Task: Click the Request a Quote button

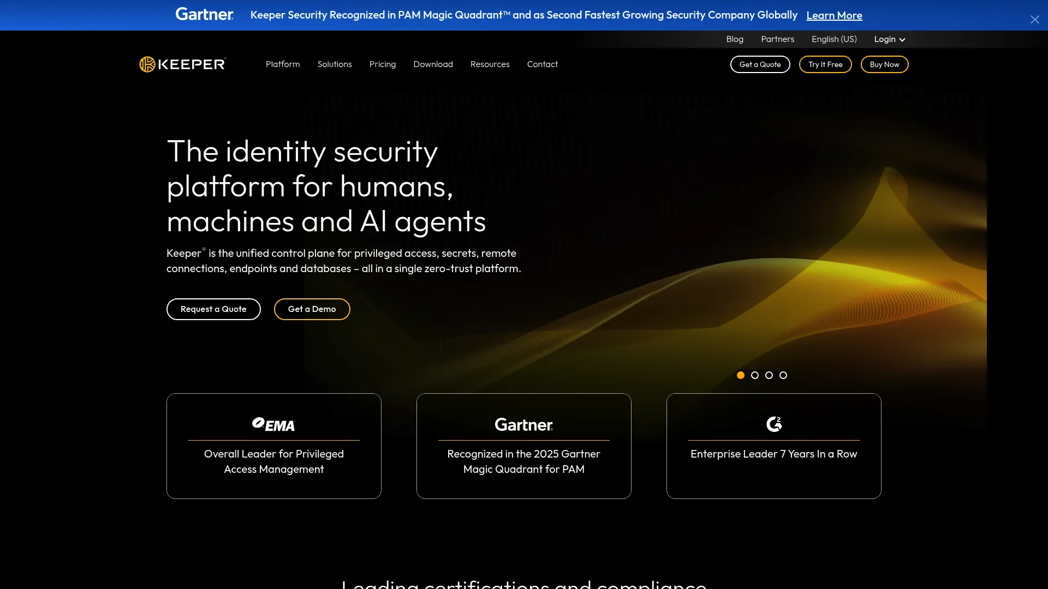Action: [x=213, y=309]
